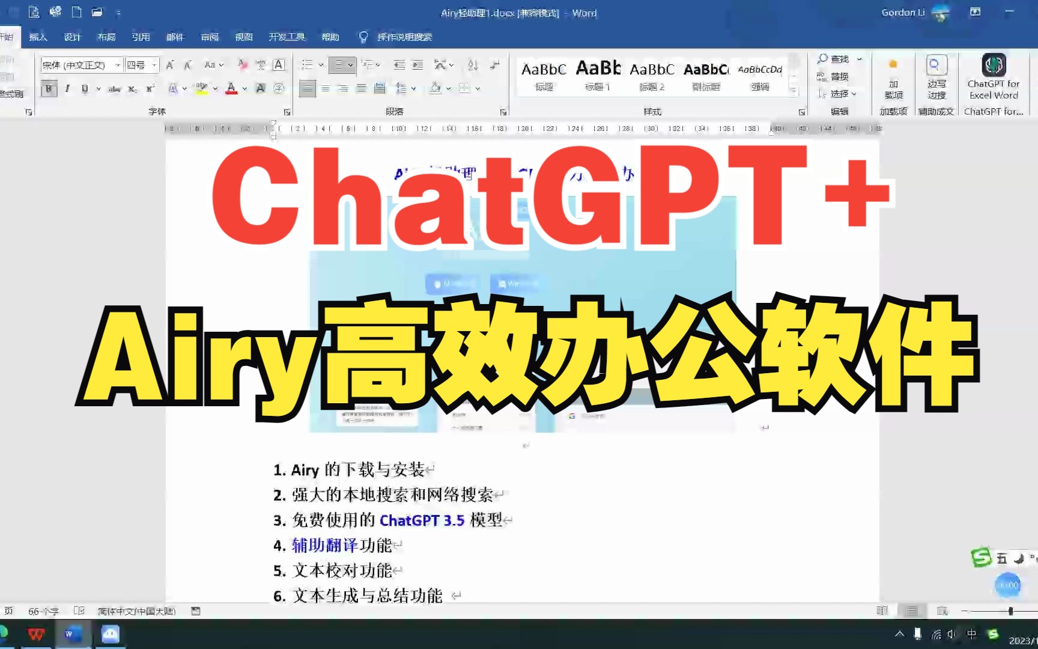Apply yellow text highlight color

pyautogui.click(x=201, y=88)
